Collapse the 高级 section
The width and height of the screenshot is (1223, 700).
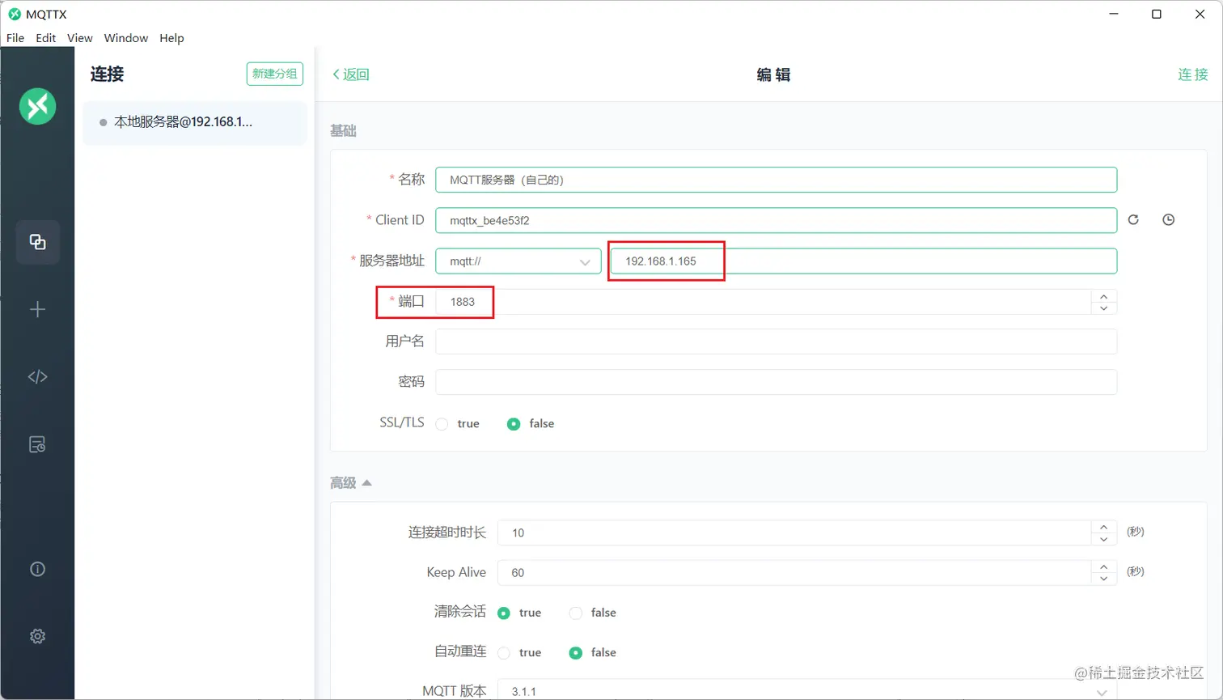[351, 483]
